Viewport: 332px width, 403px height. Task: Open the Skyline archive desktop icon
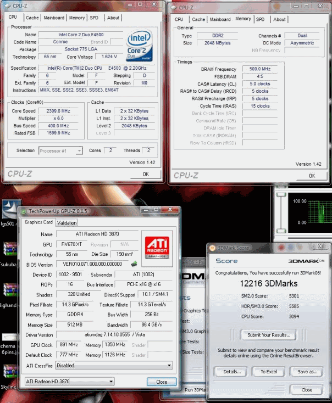(x=9, y=376)
